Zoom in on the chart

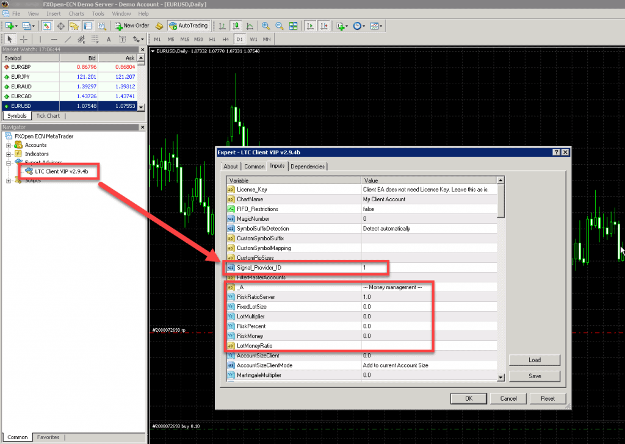point(266,26)
